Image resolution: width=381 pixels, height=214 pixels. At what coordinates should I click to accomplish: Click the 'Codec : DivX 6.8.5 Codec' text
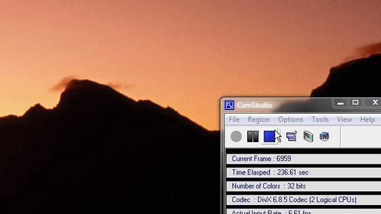point(294,200)
